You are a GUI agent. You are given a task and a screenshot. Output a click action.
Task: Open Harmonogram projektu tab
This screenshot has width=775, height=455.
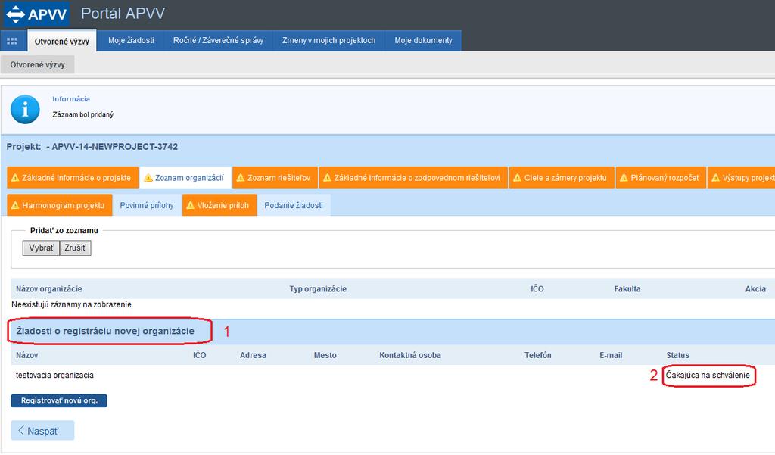(x=59, y=204)
